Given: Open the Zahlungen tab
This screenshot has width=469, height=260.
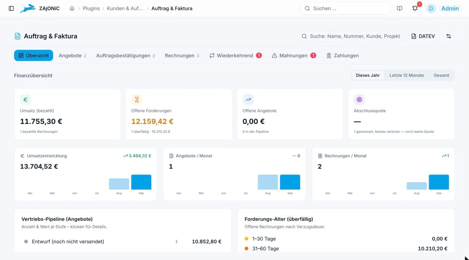Looking at the screenshot, I should pyautogui.click(x=342, y=55).
